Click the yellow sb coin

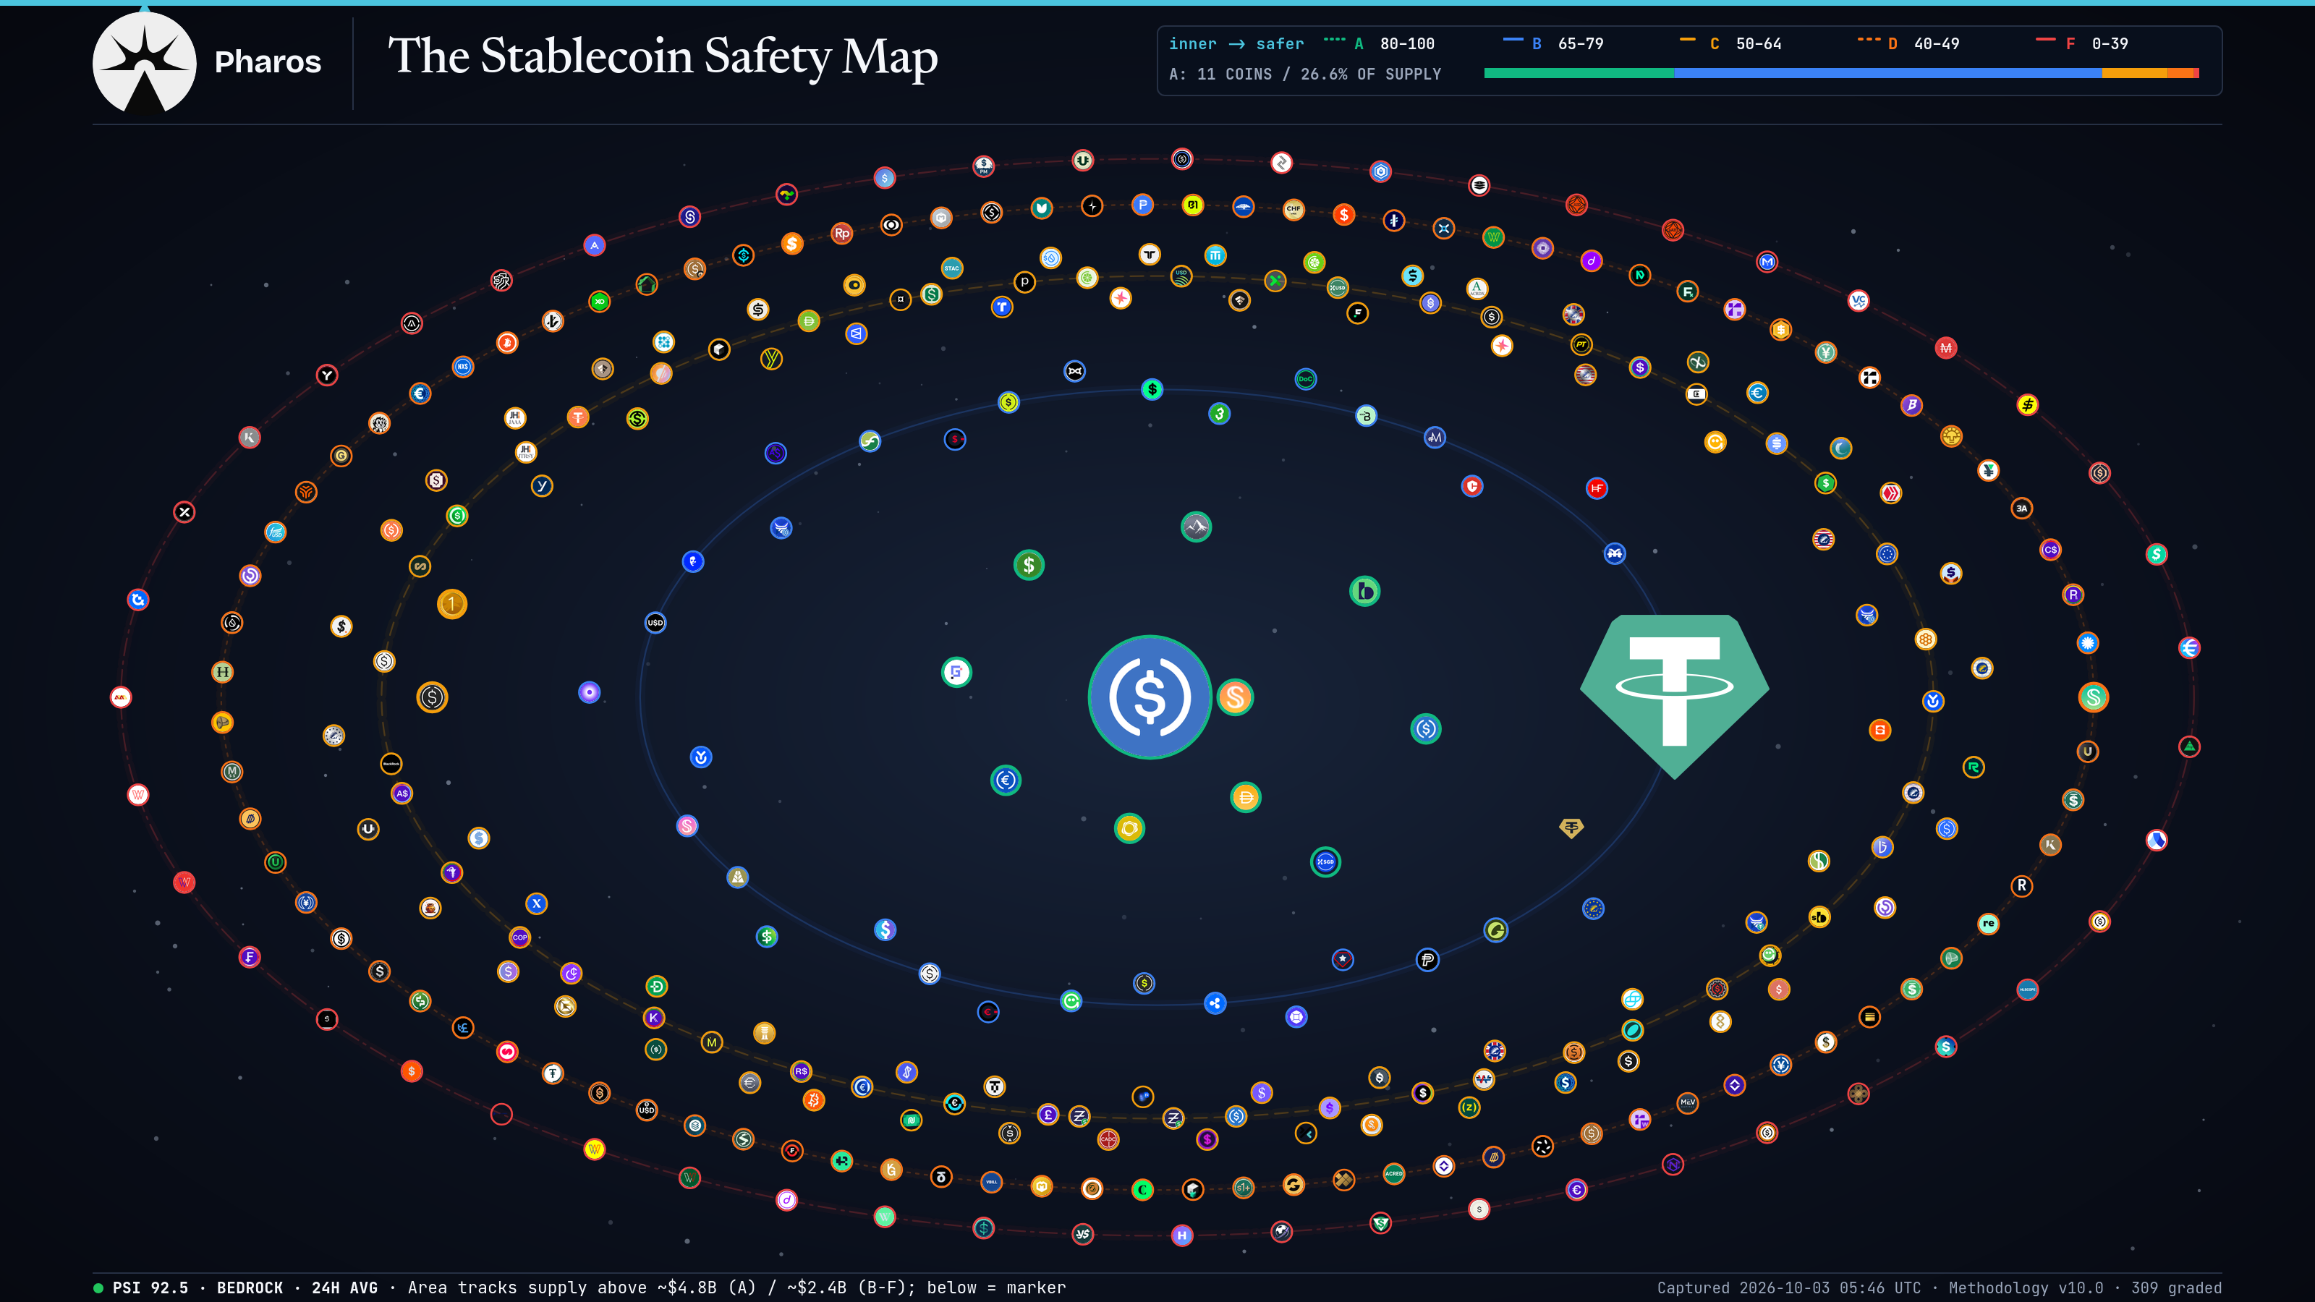point(1819,917)
